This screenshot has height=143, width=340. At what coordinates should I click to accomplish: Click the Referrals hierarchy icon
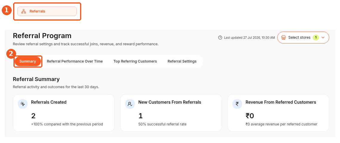[x=24, y=11]
